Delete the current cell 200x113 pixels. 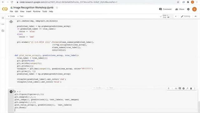point(191,89)
